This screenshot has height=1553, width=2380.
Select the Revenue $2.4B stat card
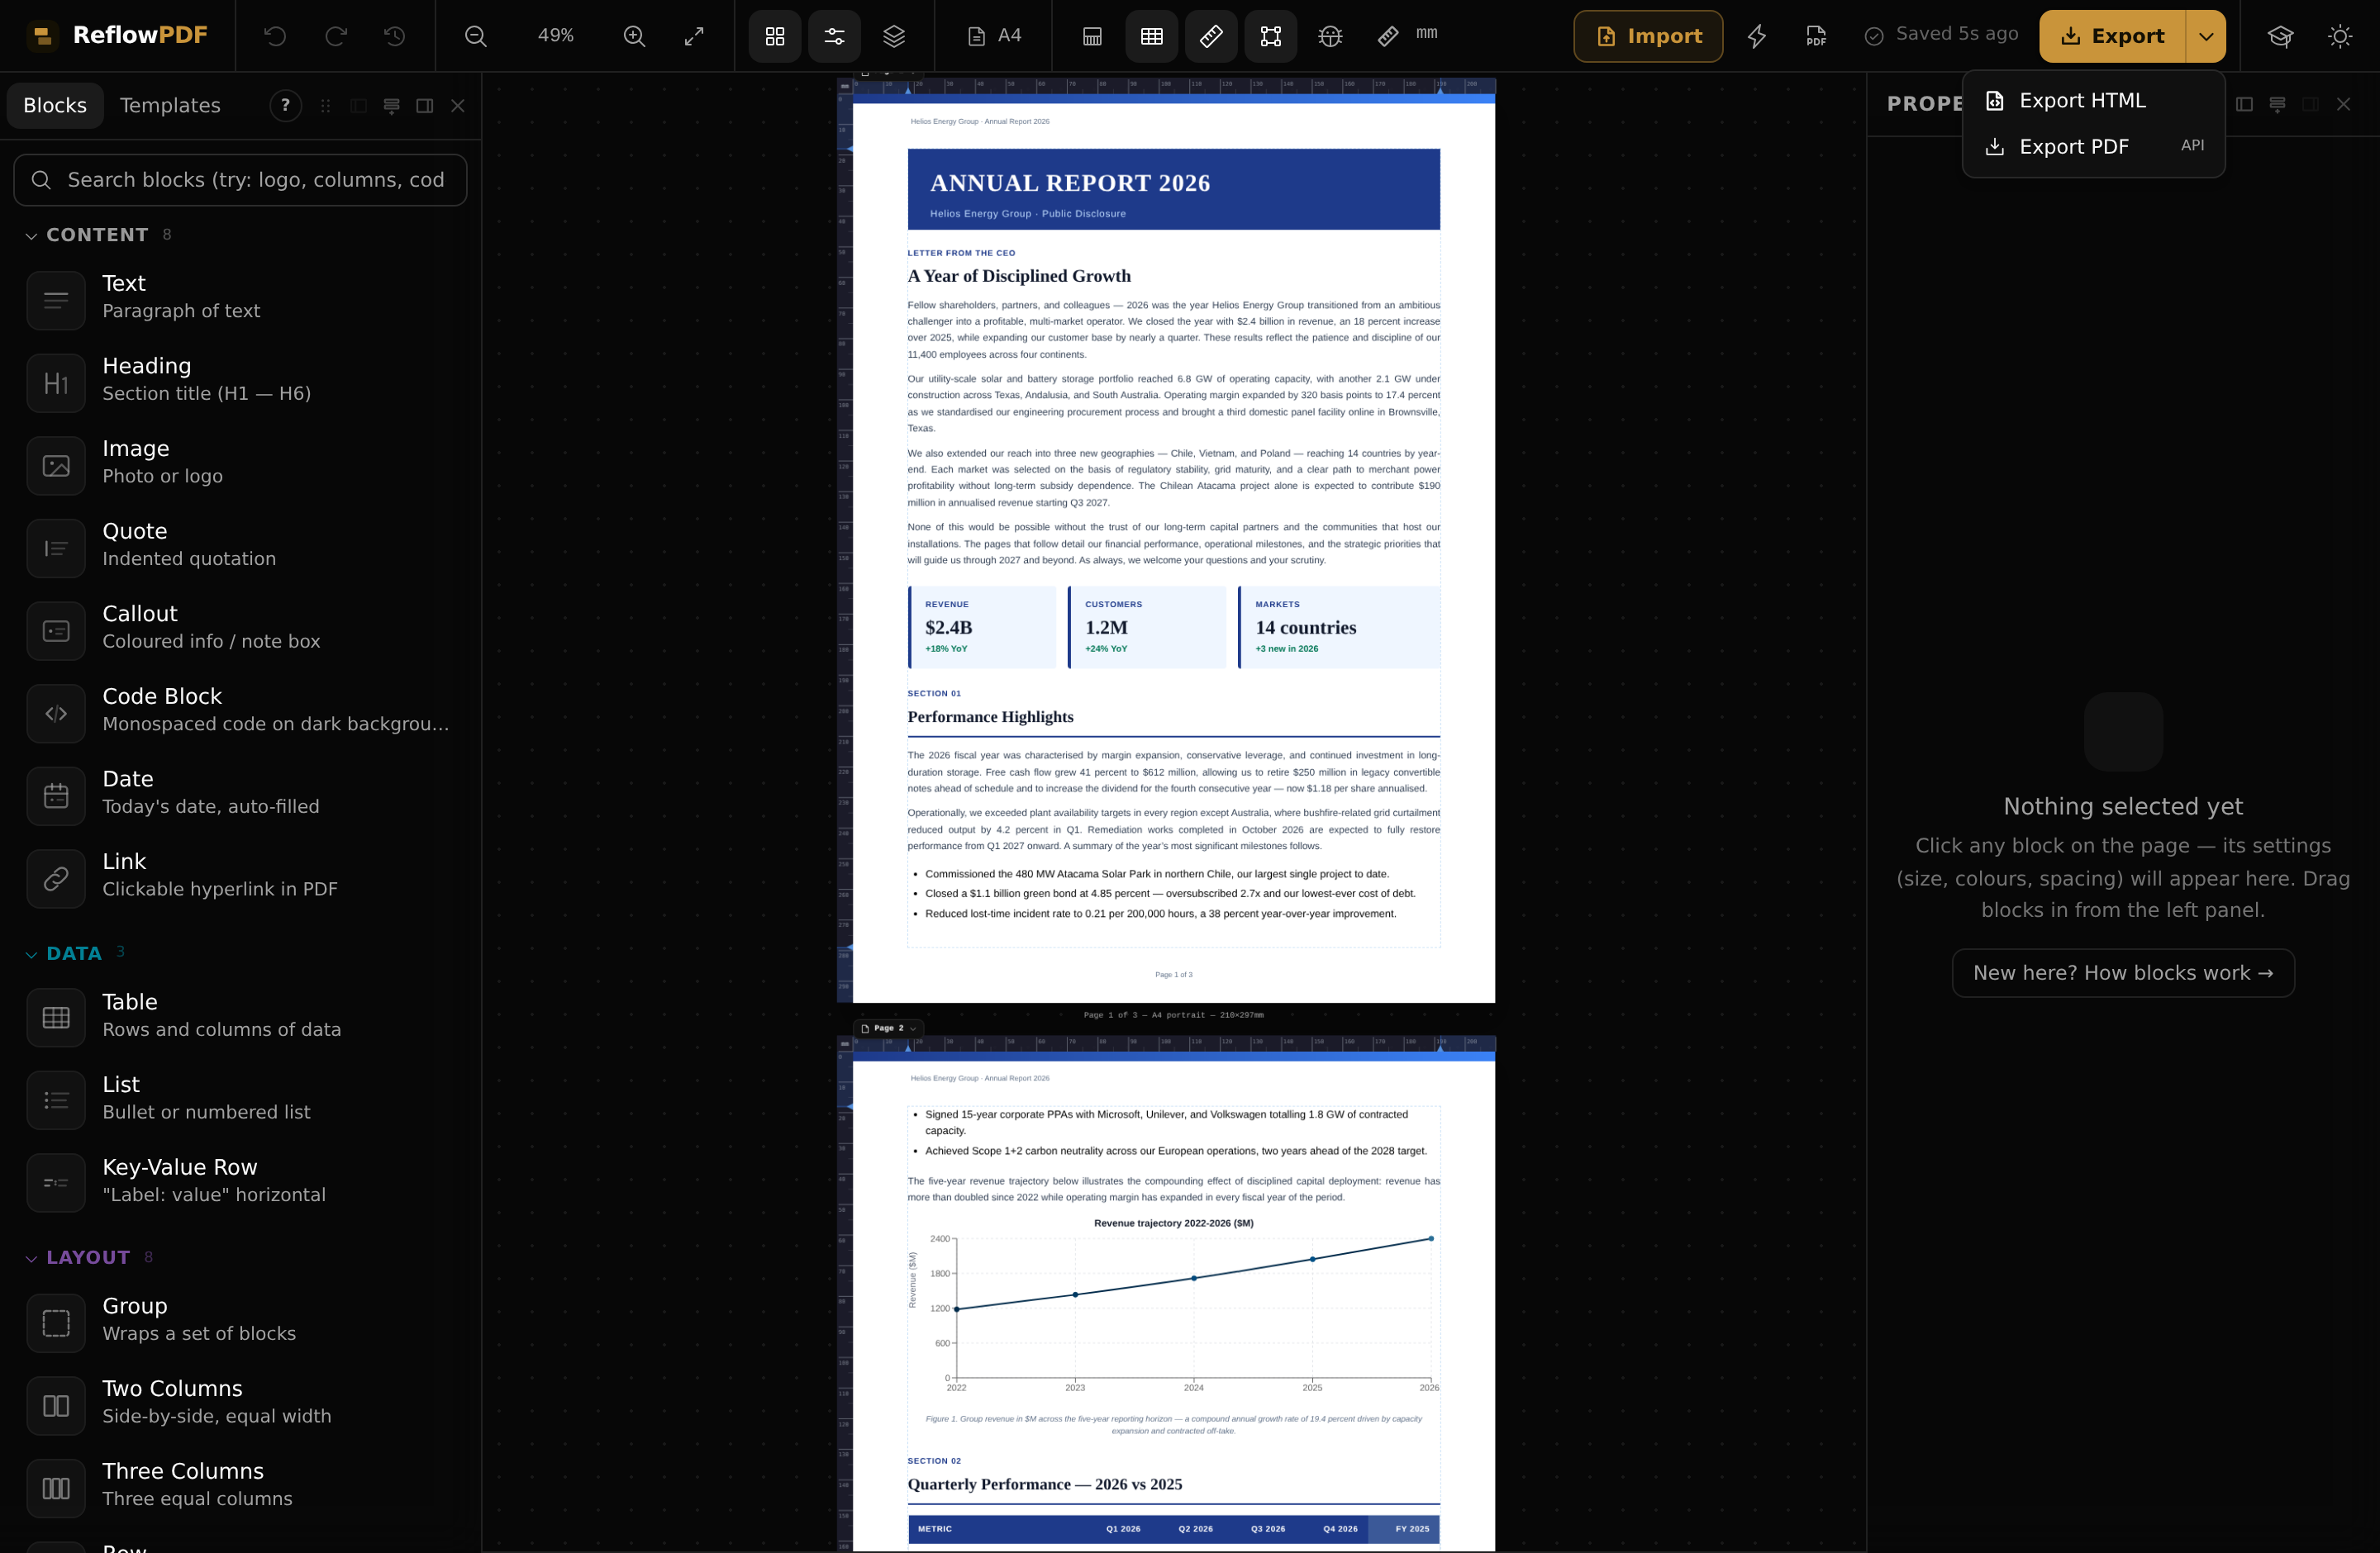982,628
